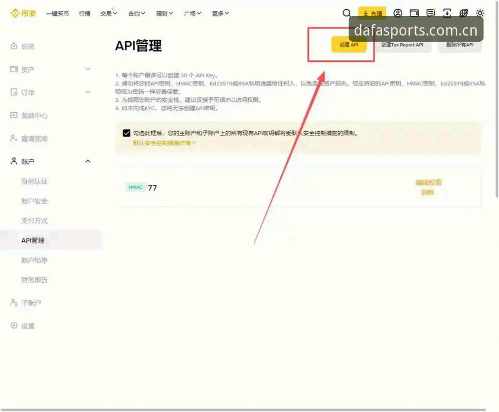Open the 更多 dropdown menu
The image size is (499, 412).
click(220, 13)
